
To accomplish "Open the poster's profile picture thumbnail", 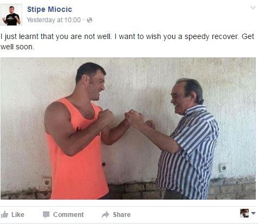I will pyautogui.click(x=11, y=15).
